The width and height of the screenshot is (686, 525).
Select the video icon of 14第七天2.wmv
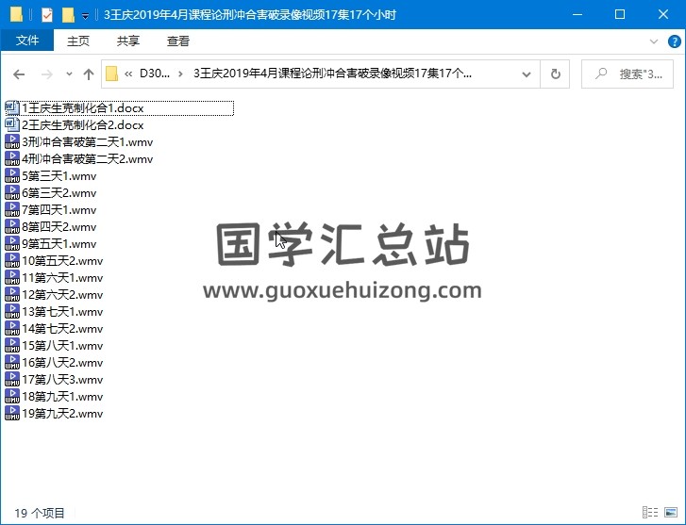(x=12, y=328)
